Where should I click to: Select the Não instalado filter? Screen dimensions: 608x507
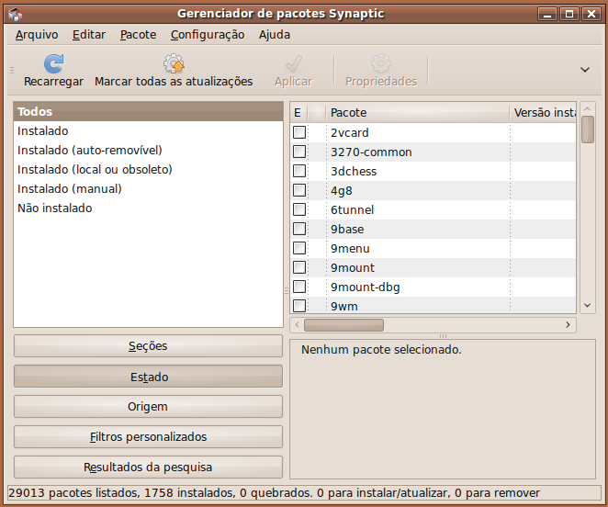[x=148, y=208]
